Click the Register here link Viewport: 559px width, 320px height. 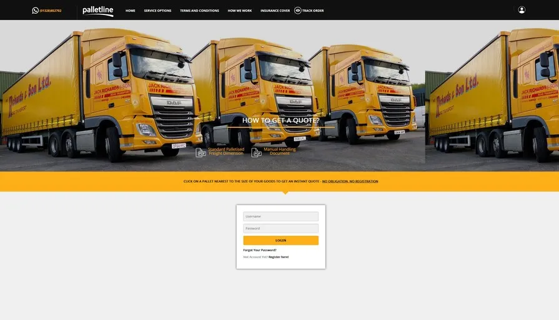[x=279, y=257]
